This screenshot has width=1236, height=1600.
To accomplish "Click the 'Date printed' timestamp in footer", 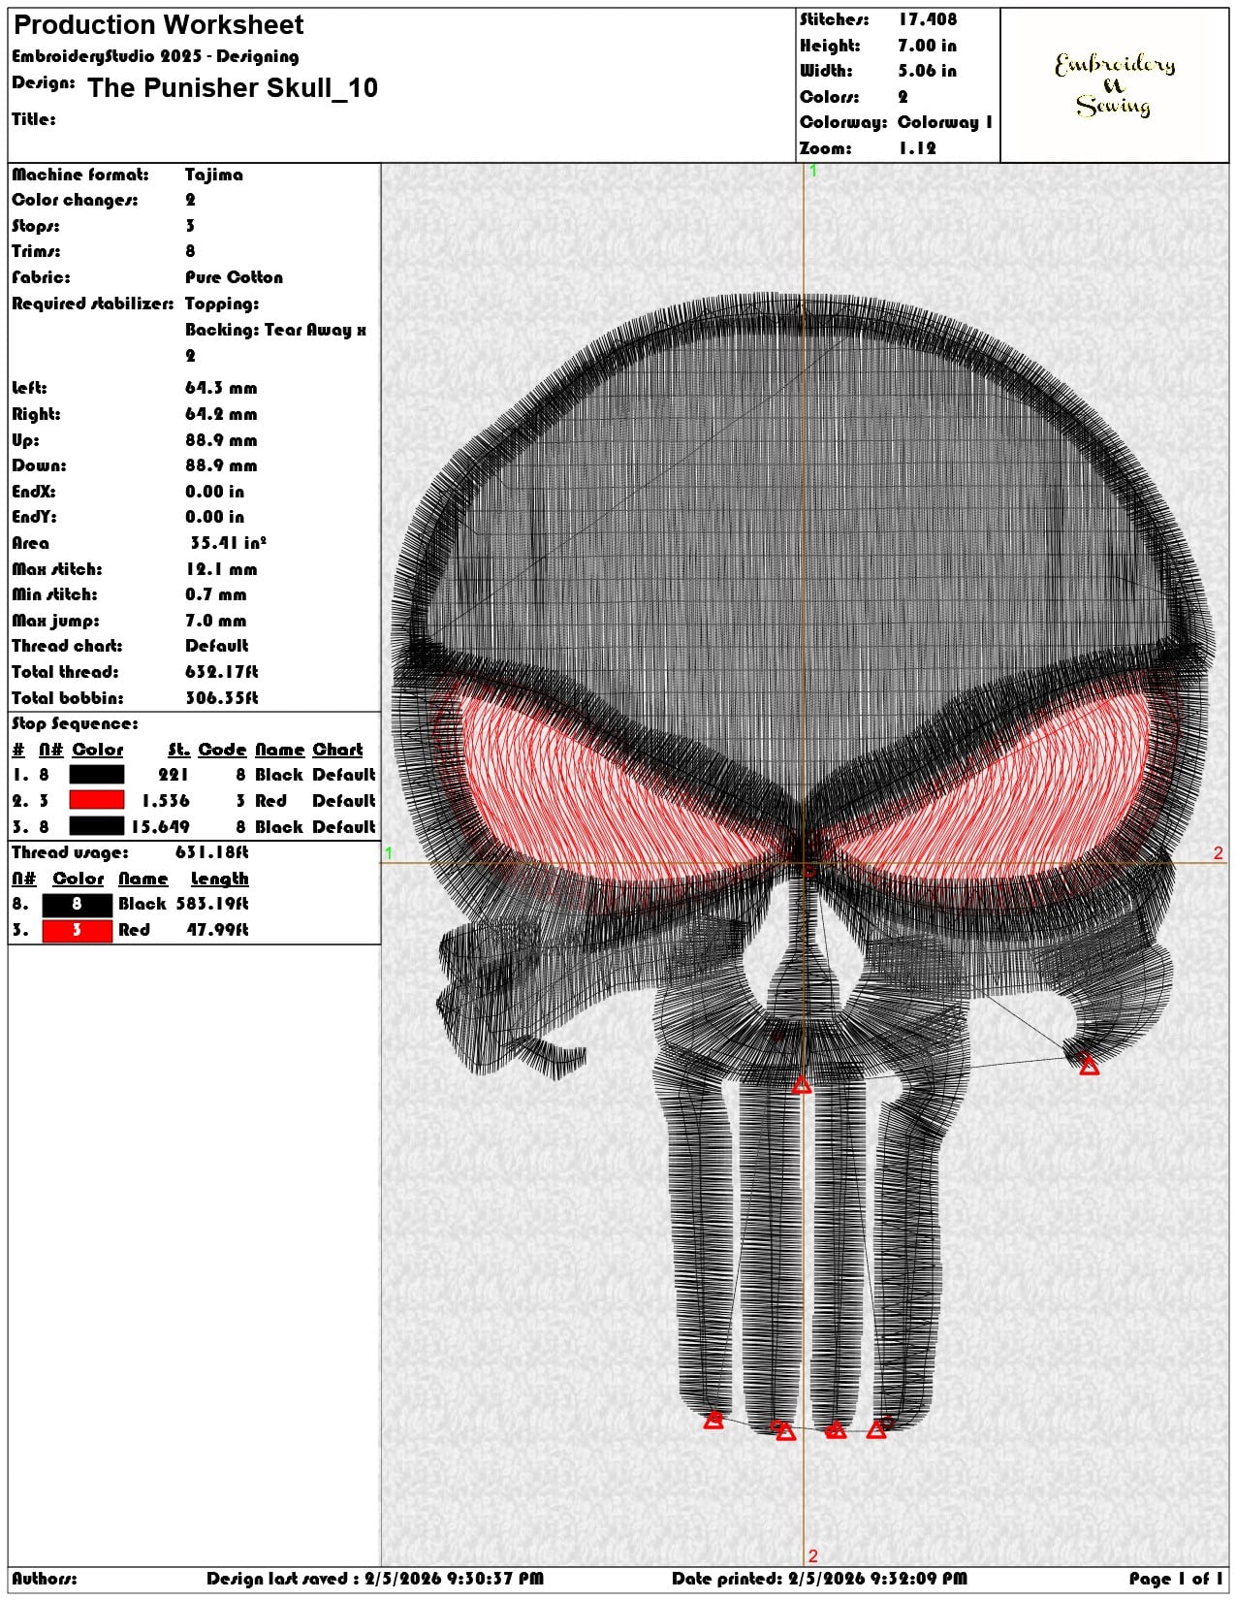I will coord(819,1579).
